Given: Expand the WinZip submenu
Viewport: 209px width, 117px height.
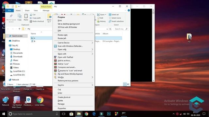Looking at the screenshot, I should pyautogui.click(x=92, y=77).
